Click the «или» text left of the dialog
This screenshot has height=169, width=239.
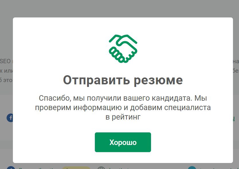coord(9,71)
